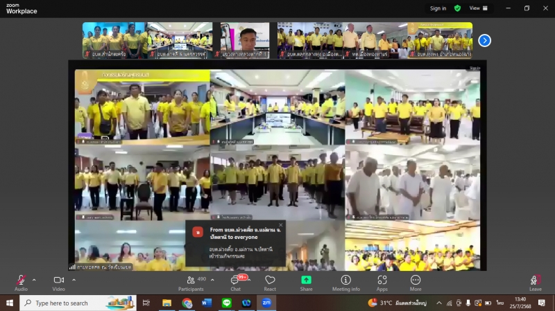Open Meeting info
The height and width of the screenshot is (311, 555).
coord(345,283)
